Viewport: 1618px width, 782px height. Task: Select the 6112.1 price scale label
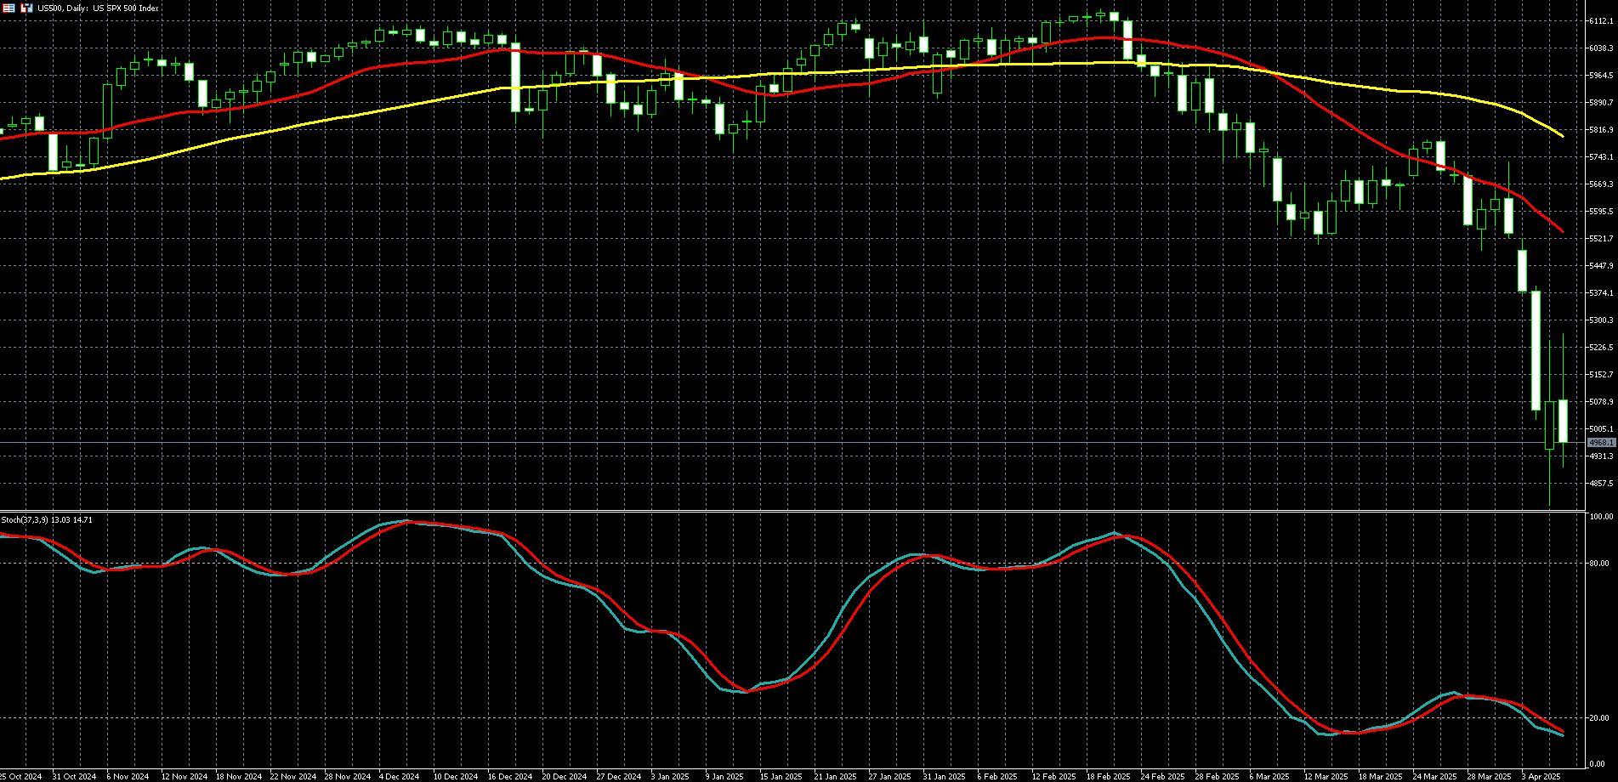click(1601, 21)
